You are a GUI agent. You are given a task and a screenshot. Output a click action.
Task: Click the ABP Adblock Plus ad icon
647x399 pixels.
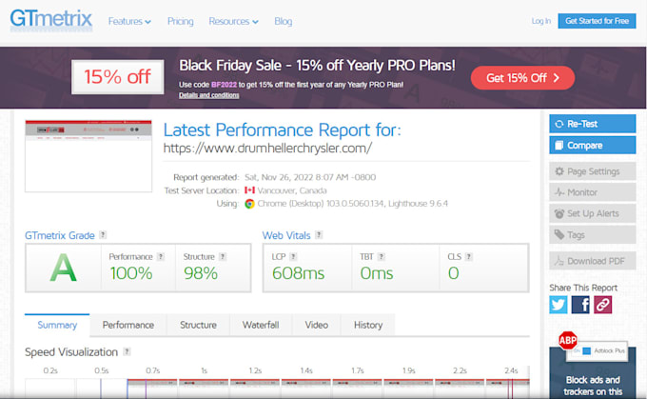pyautogui.click(x=568, y=340)
